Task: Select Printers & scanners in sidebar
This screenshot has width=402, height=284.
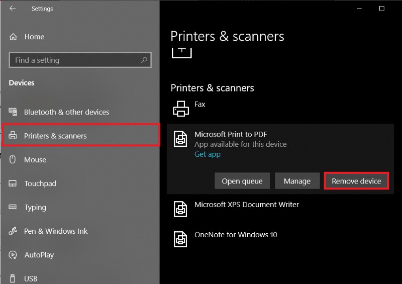Action: point(81,135)
